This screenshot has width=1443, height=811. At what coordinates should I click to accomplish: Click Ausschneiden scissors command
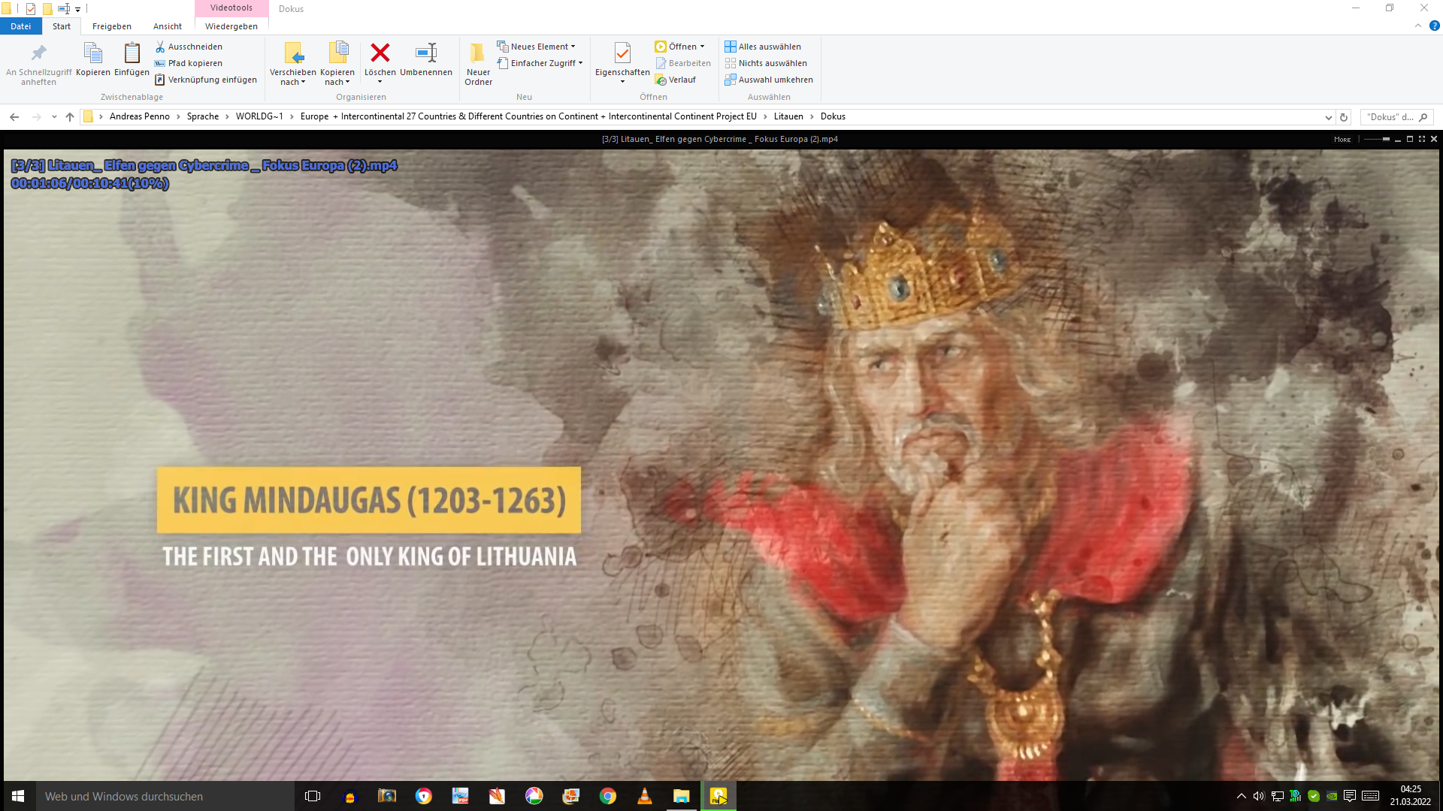189,47
